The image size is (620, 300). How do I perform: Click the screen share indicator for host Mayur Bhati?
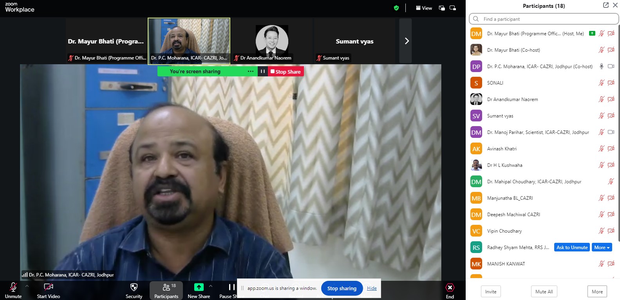pos(592,33)
